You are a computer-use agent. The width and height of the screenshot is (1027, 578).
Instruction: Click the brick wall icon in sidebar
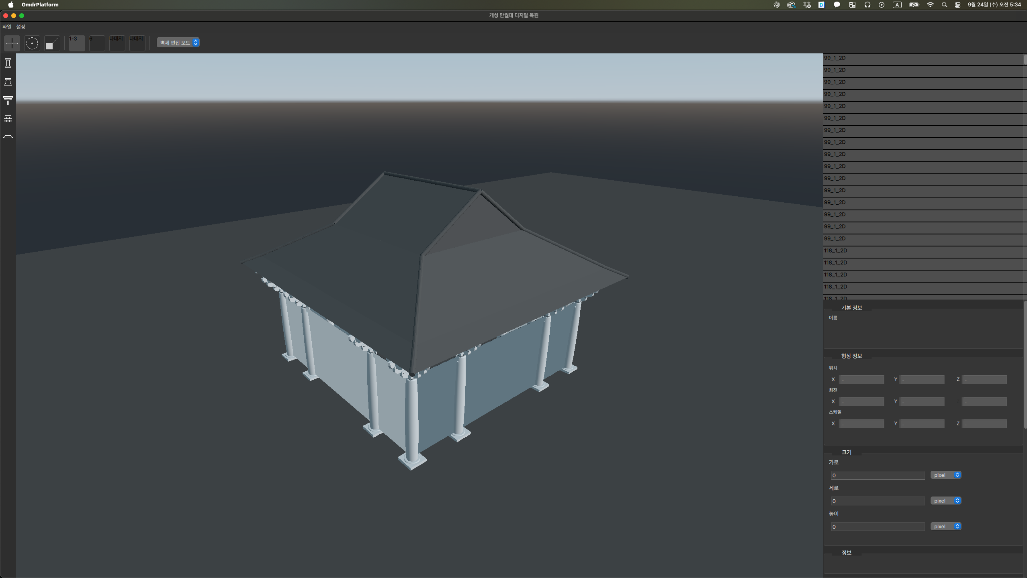pyautogui.click(x=8, y=118)
